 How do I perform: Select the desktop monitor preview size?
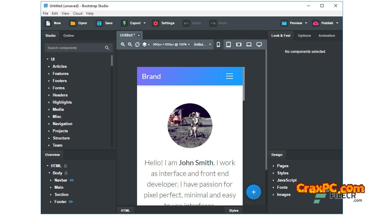(259, 44)
